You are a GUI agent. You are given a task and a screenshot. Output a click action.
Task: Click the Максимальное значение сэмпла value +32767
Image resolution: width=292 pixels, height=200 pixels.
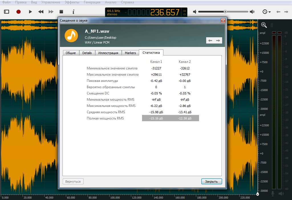(x=185, y=75)
